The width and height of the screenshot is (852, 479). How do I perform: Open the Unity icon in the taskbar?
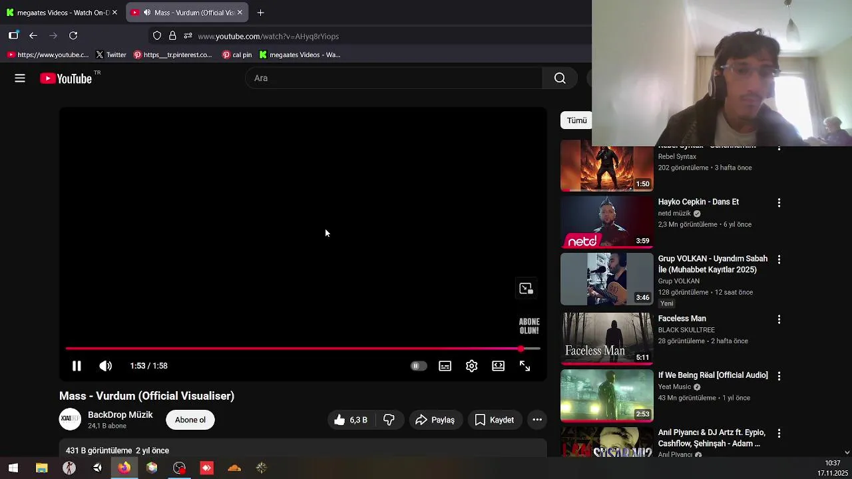[97, 468]
